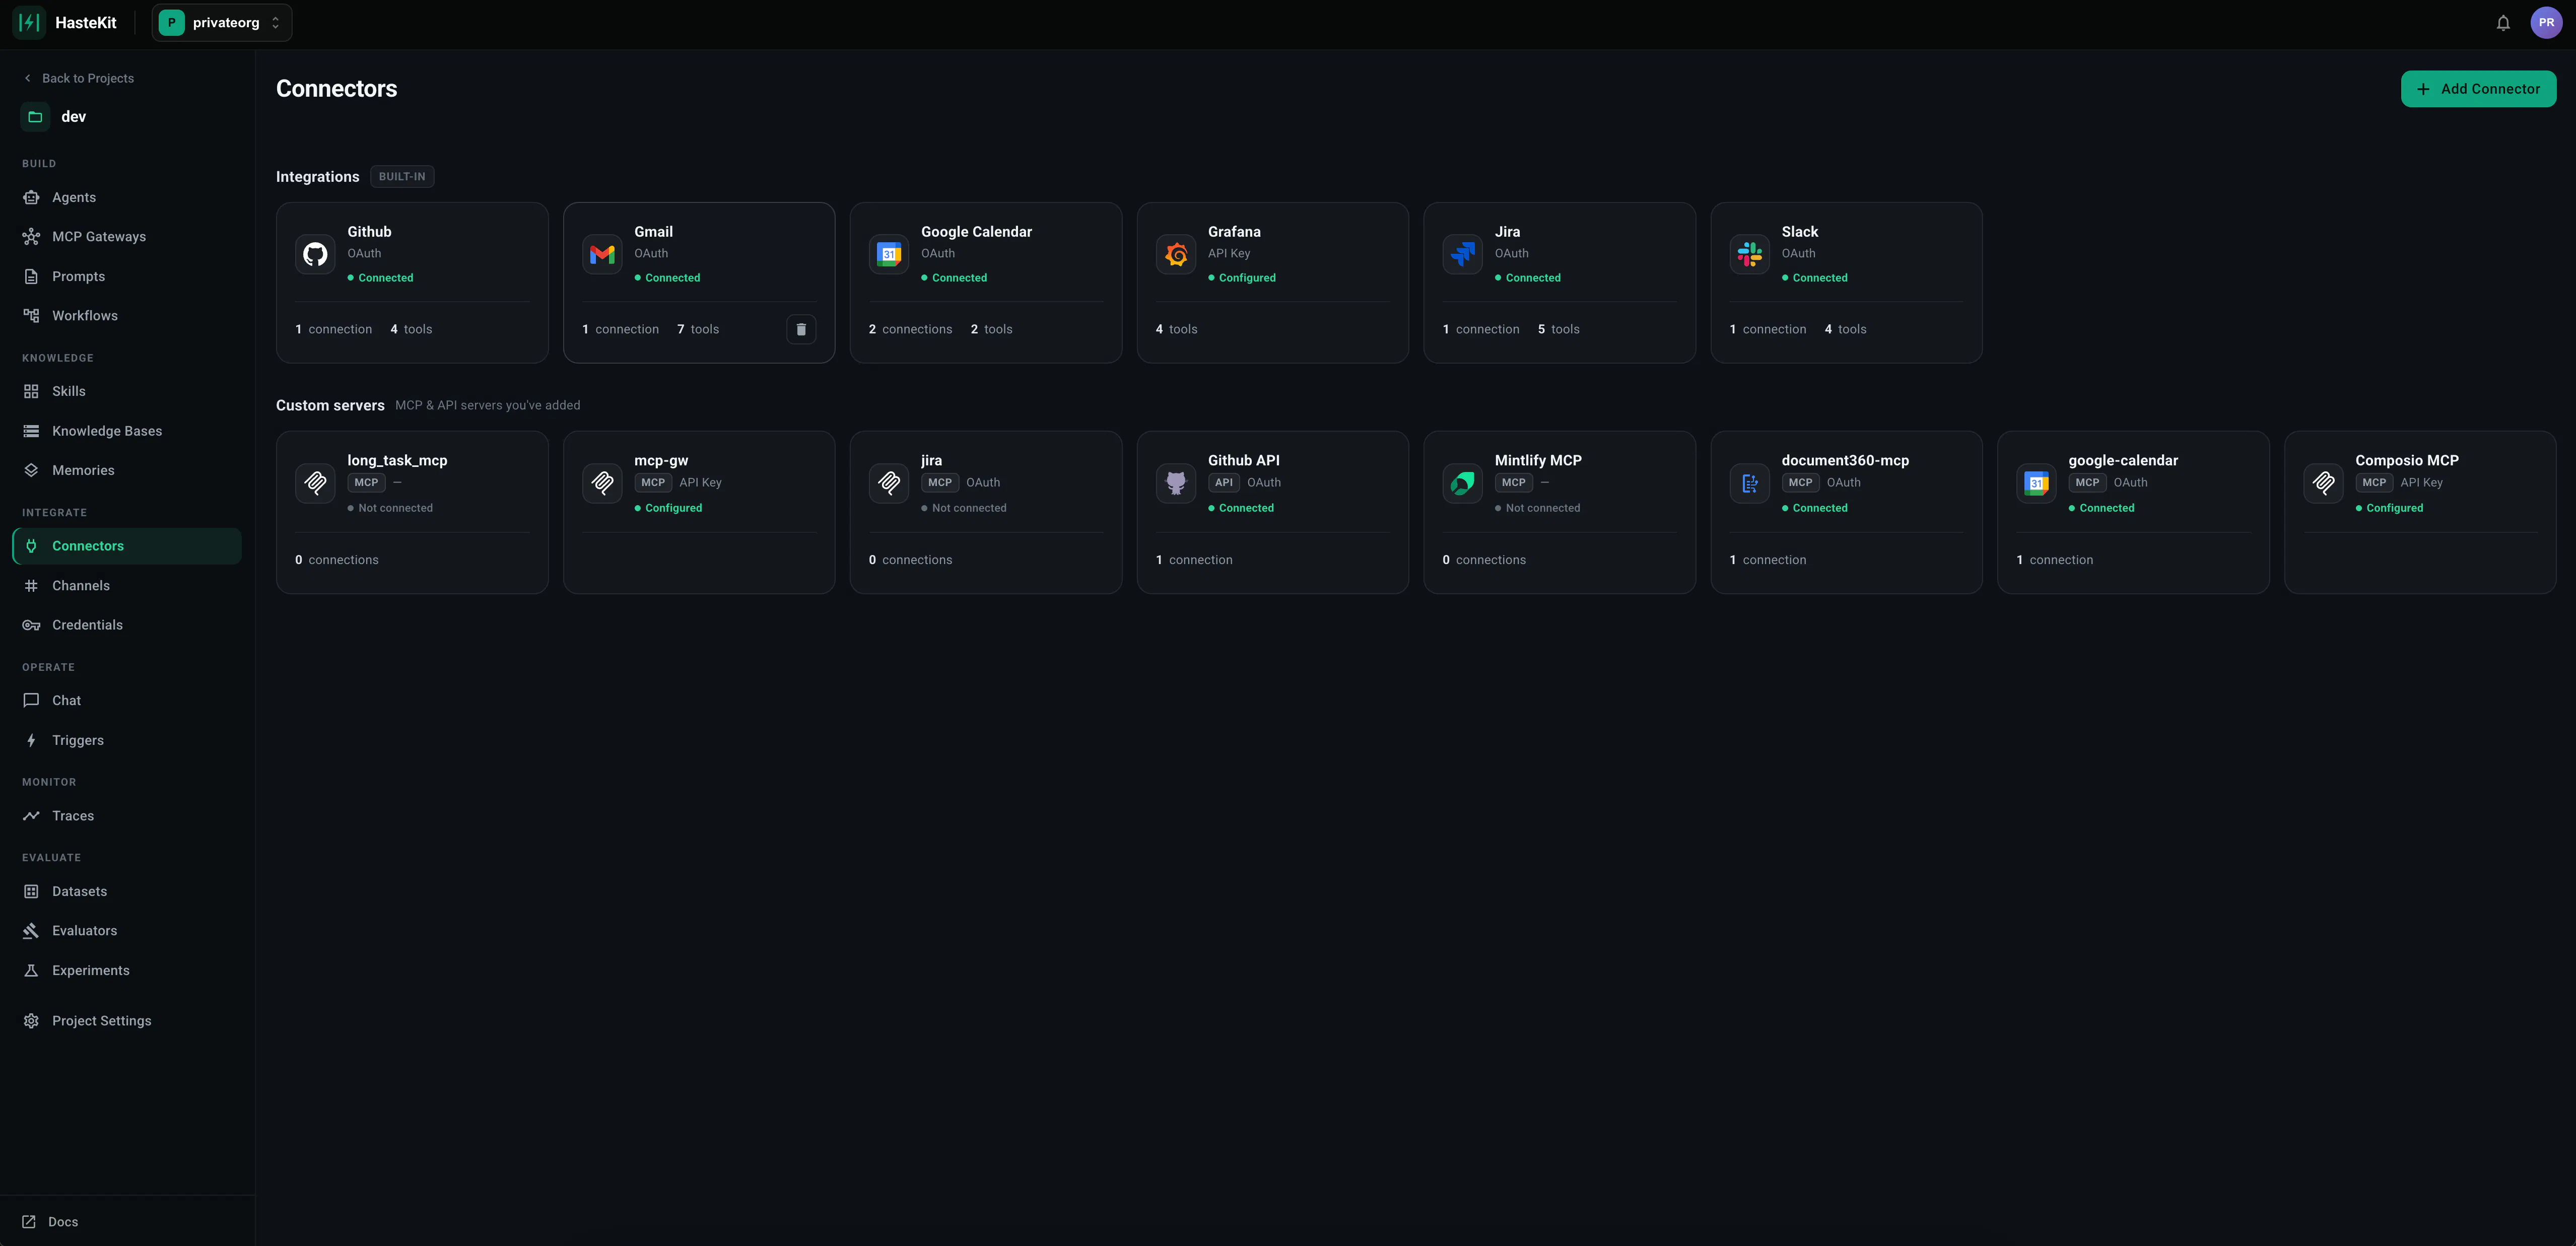Viewport: 2576px width, 1246px height.
Task: Open MCP Gateways page
Action: (x=127, y=236)
